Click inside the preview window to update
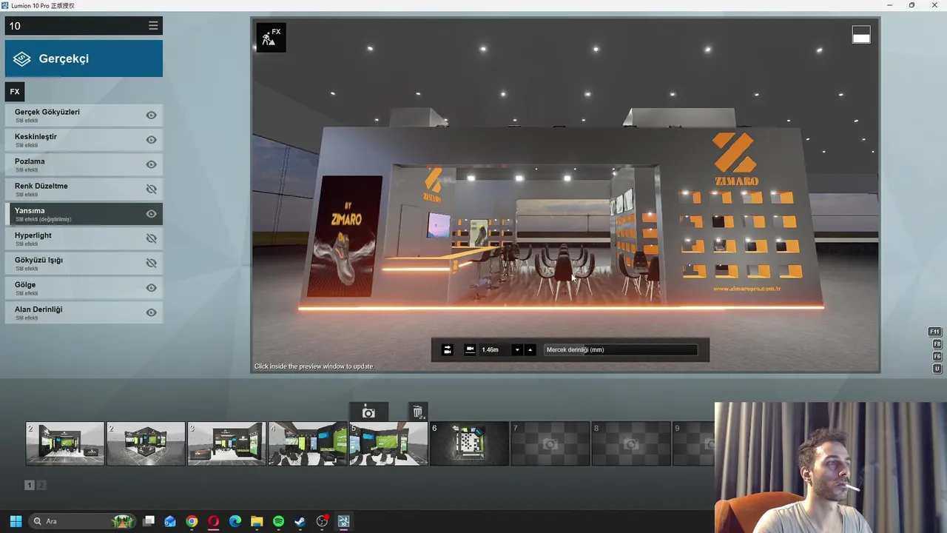This screenshot has width=947, height=533. point(565,195)
